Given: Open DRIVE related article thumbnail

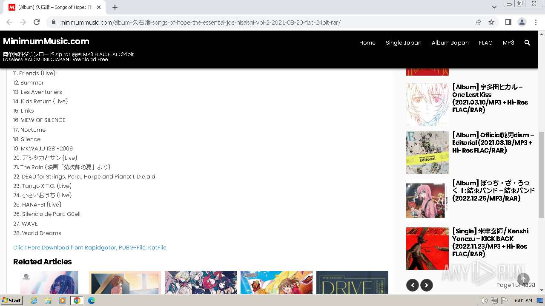Looking at the screenshot, I should pyautogui.click(x=352, y=283).
